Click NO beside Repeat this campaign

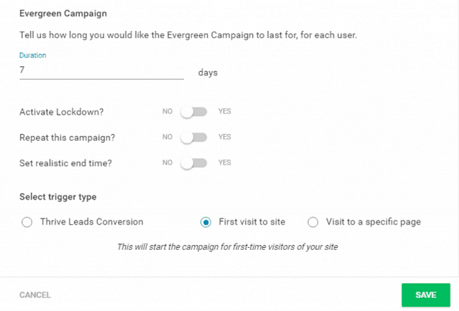[x=168, y=137]
